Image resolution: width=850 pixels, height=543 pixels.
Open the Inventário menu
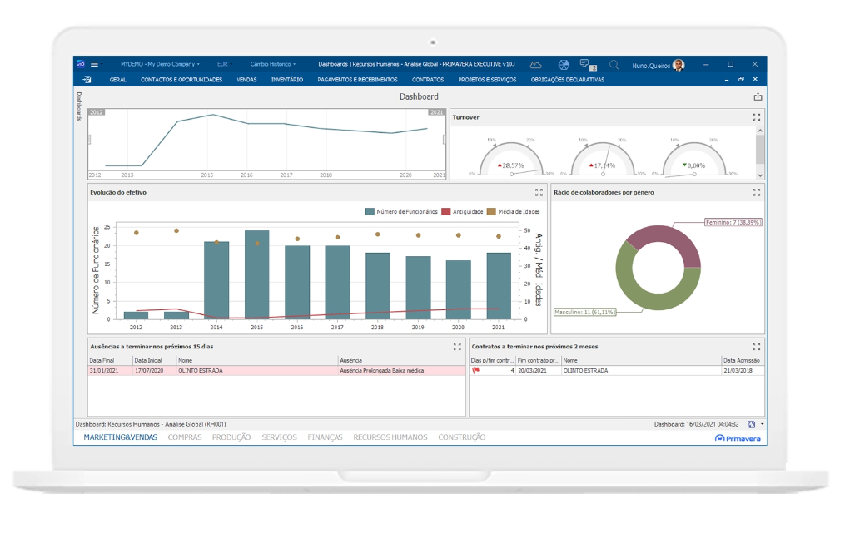click(x=286, y=80)
